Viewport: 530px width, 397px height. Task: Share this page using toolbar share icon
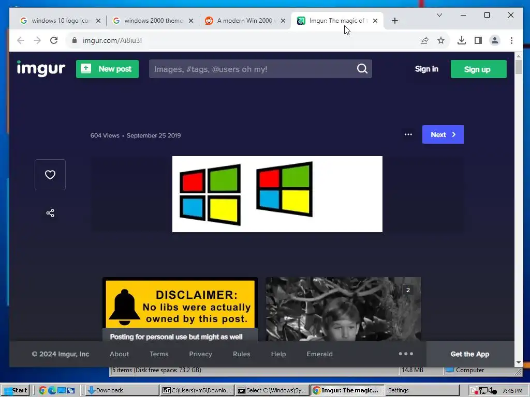pos(424,40)
